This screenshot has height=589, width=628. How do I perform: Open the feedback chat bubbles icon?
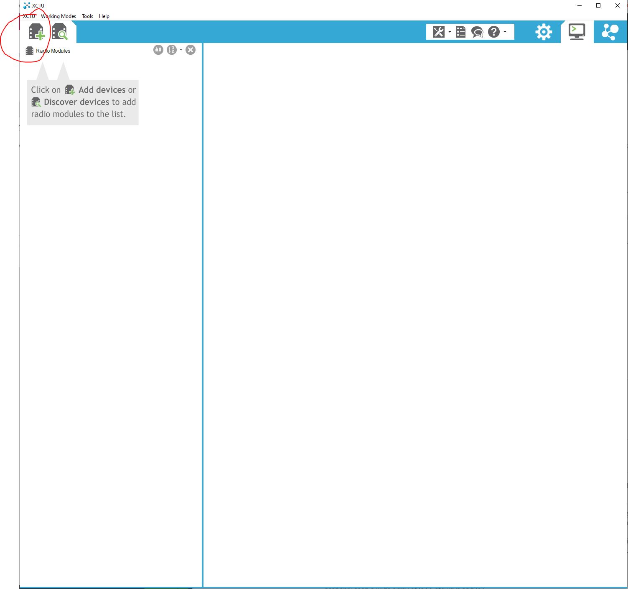477,32
